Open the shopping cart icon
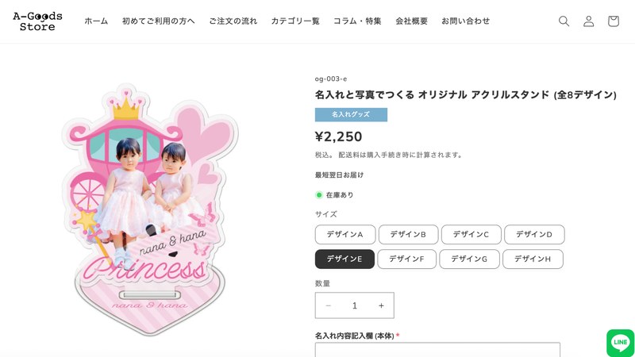 [x=613, y=21]
